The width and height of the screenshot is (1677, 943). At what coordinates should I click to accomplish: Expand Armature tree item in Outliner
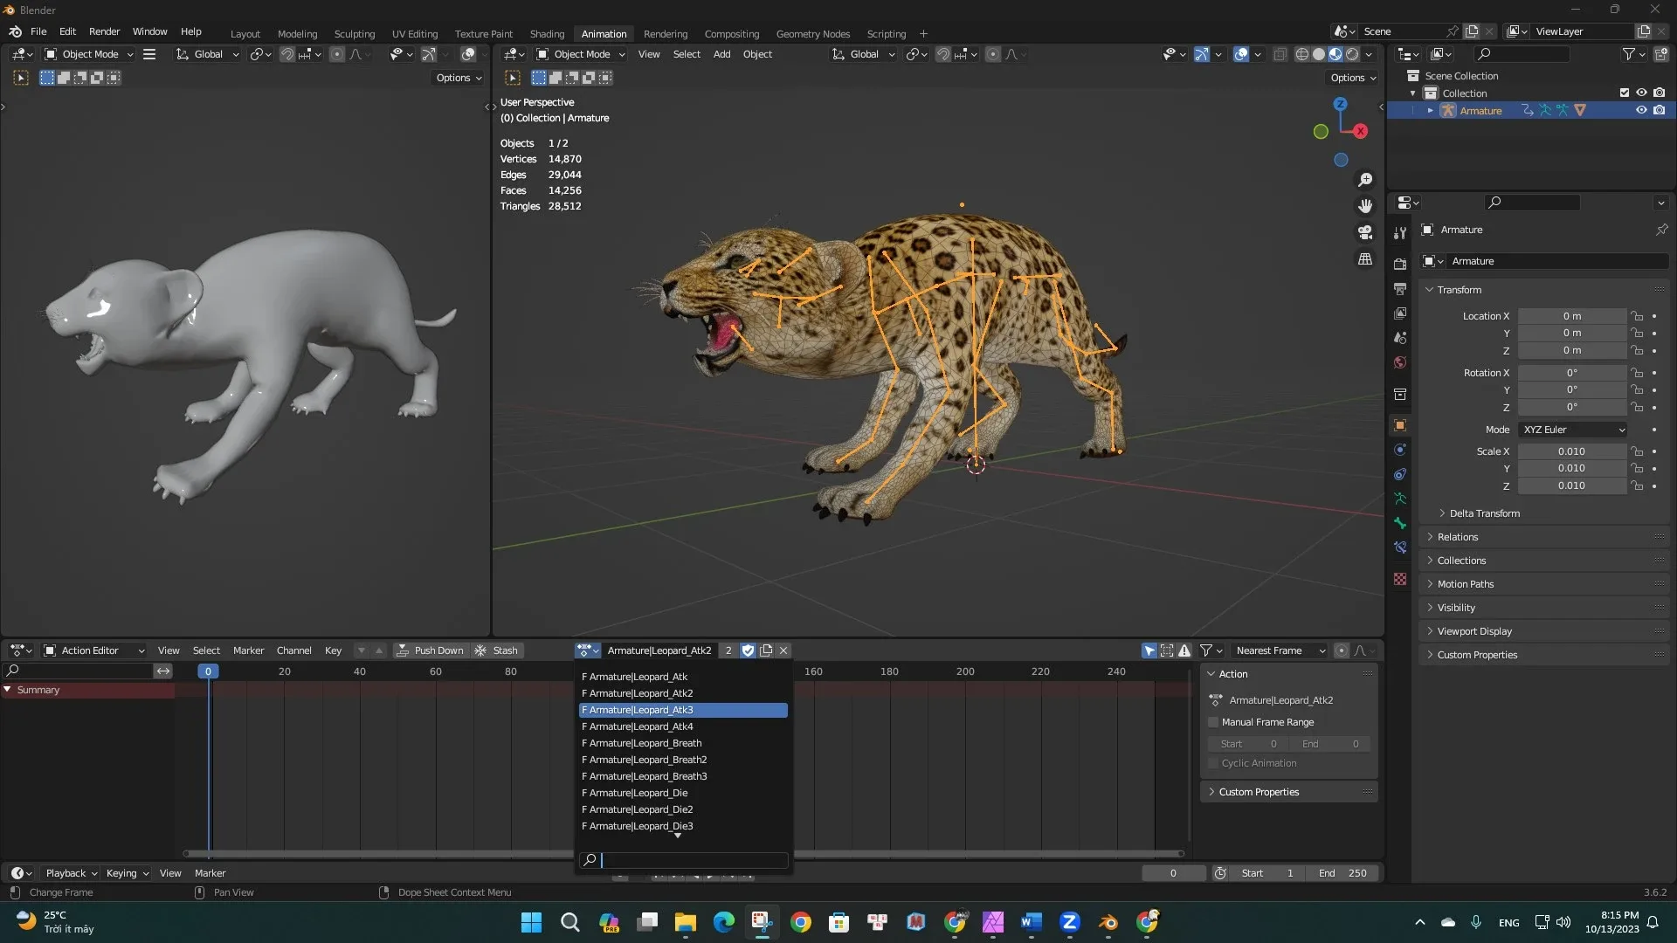pyautogui.click(x=1430, y=110)
